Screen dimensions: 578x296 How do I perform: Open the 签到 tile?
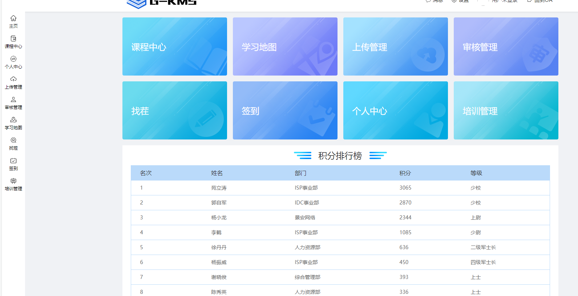click(285, 110)
